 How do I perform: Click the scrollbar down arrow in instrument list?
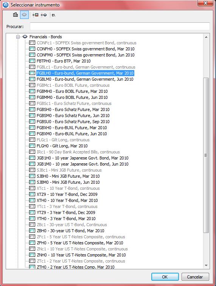206,266
